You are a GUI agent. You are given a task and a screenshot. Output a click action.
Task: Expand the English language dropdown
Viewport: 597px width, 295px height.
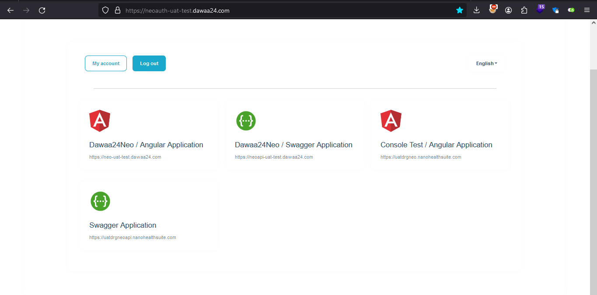486,63
